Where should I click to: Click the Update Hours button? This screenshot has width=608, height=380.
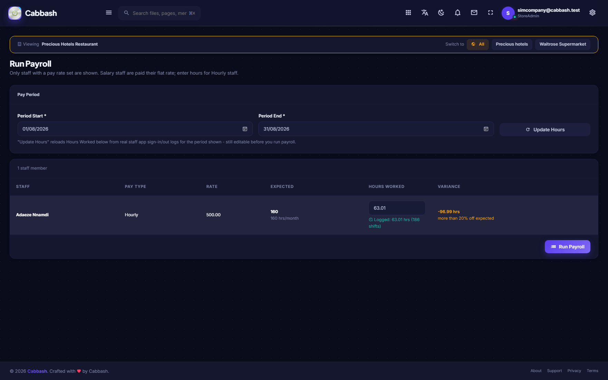tap(545, 130)
